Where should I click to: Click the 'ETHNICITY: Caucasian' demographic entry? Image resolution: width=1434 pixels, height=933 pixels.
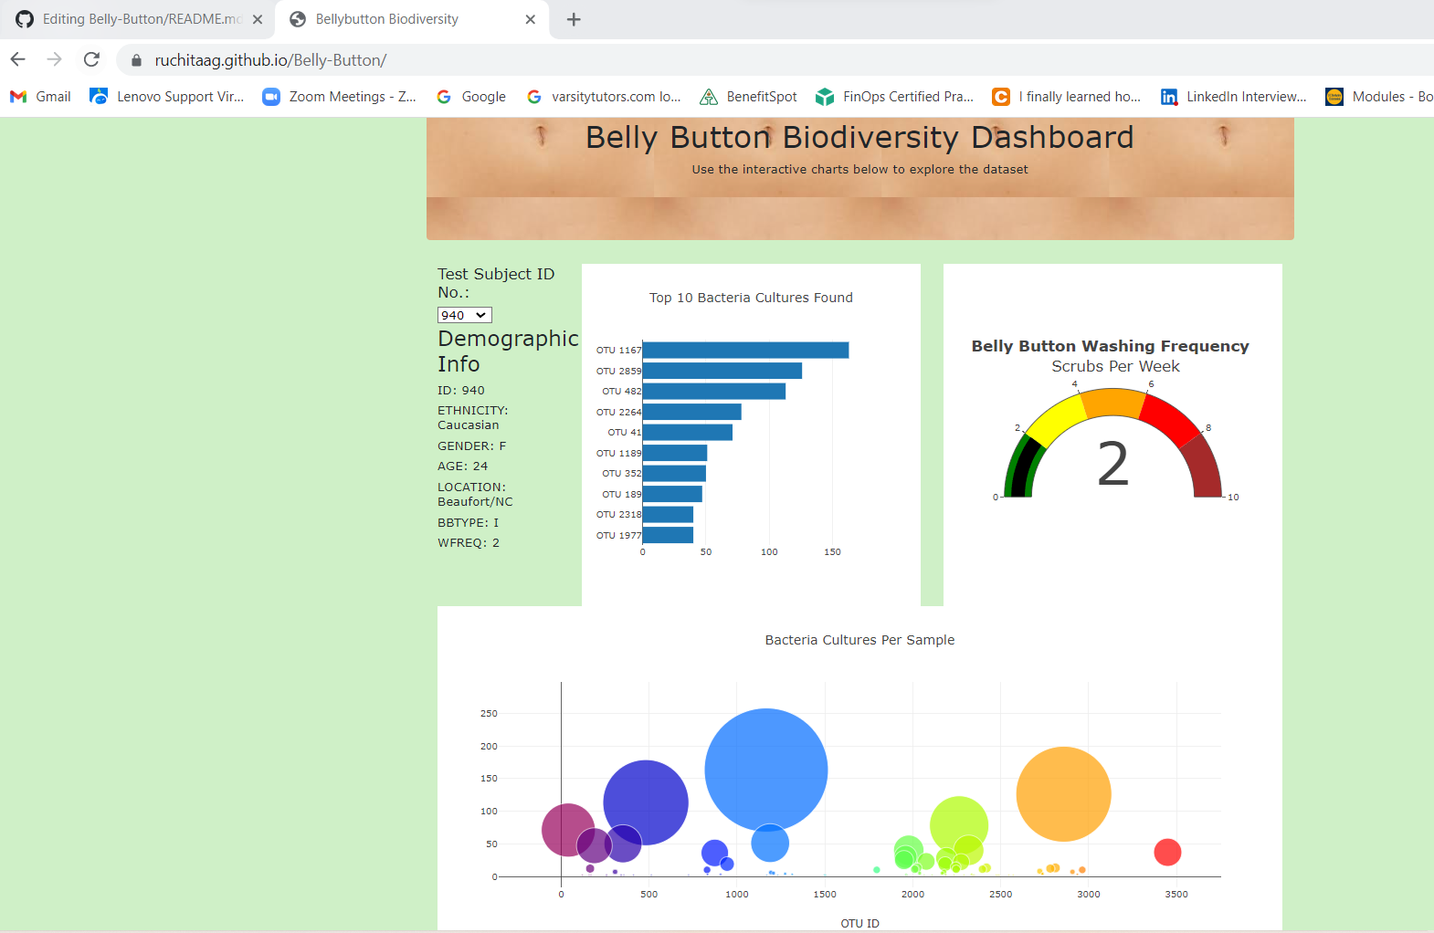473,417
